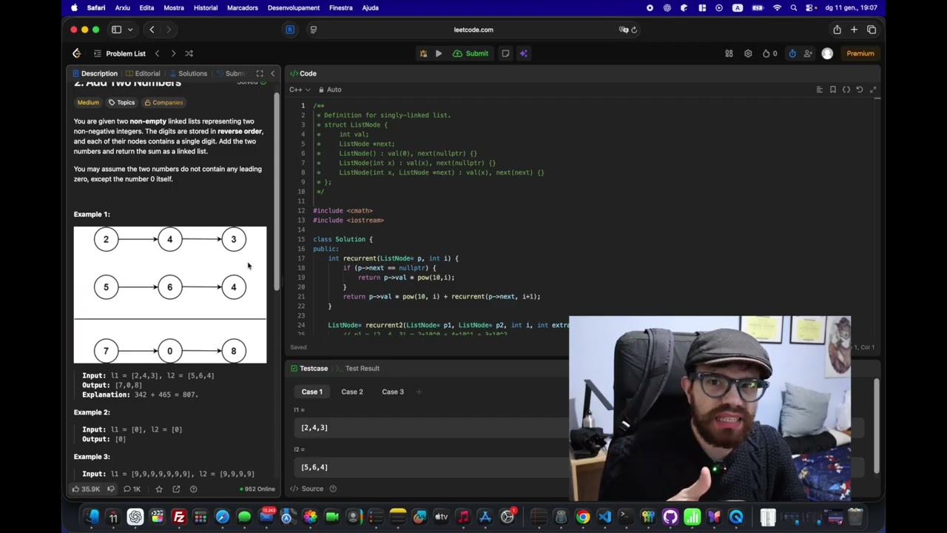View the streak flame counter
Image resolution: width=947 pixels, height=533 pixels.
(x=769, y=53)
